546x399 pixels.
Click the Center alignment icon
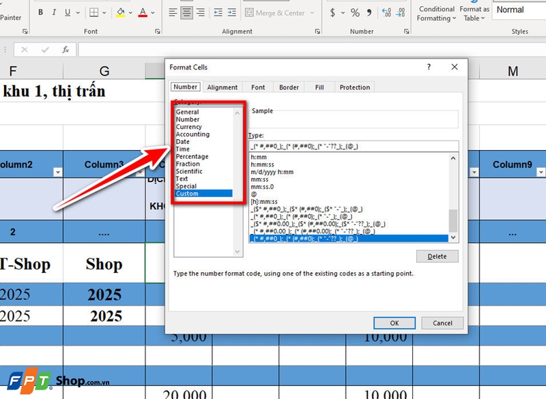pos(186,12)
